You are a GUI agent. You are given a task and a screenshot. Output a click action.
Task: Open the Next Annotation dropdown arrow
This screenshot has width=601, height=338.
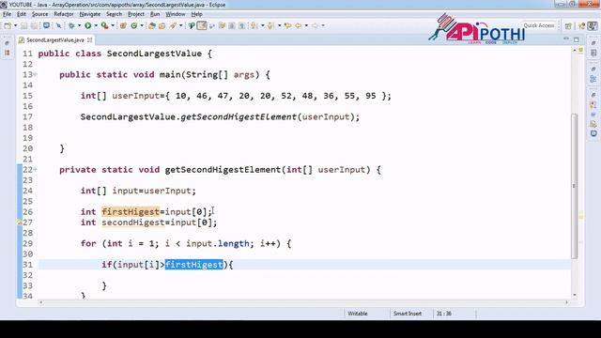pyautogui.click(x=263, y=25)
